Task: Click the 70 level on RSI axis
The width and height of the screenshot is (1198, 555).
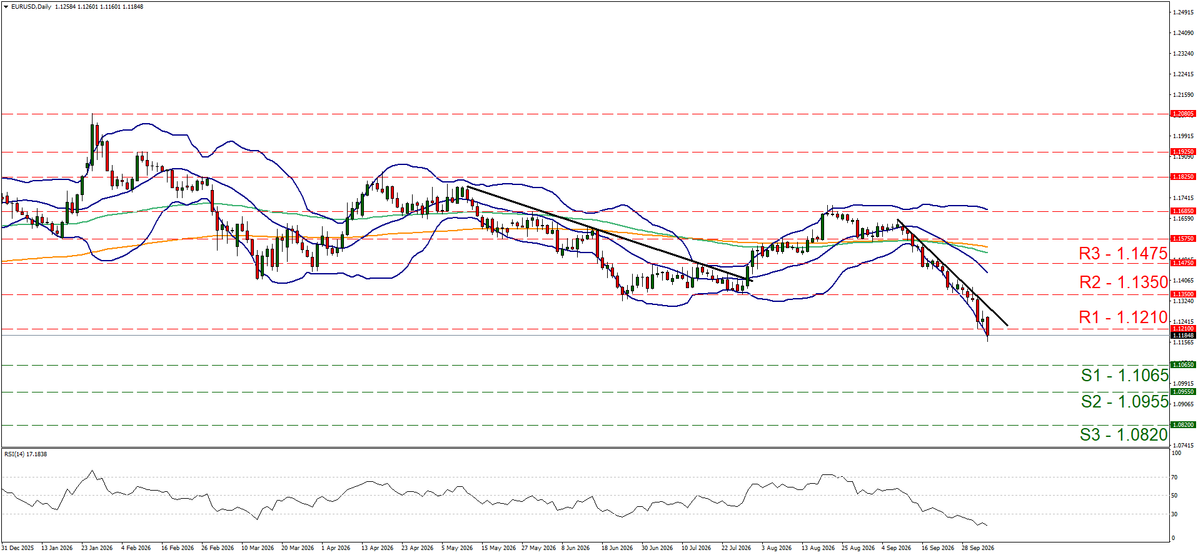Action: (x=1174, y=477)
